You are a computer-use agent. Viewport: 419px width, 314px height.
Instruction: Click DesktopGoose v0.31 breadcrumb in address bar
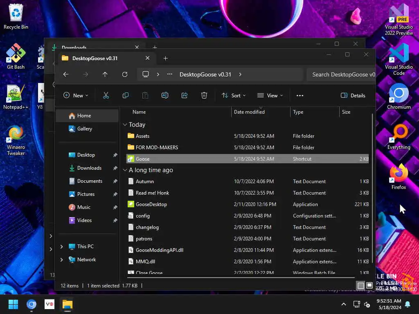tap(205, 74)
